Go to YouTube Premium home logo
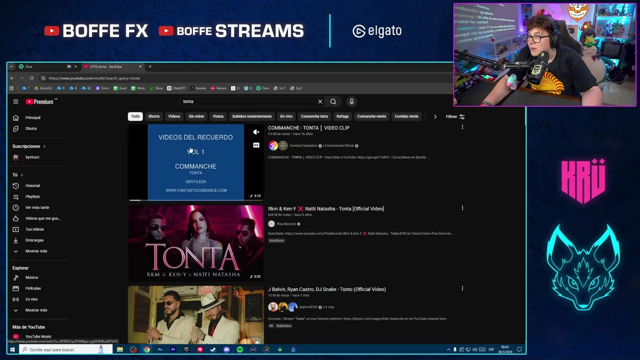The height and width of the screenshot is (360, 640). [x=39, y=101]
